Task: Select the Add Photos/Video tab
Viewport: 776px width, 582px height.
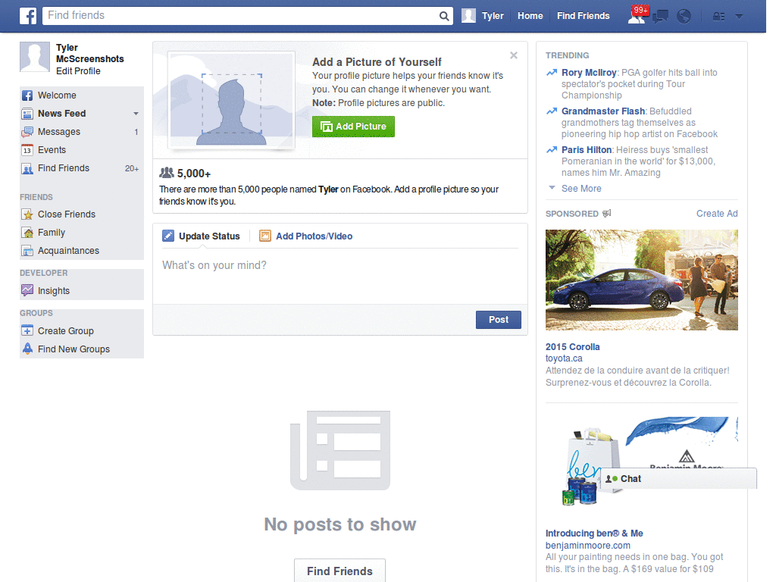Action: (x=306, y=236)
